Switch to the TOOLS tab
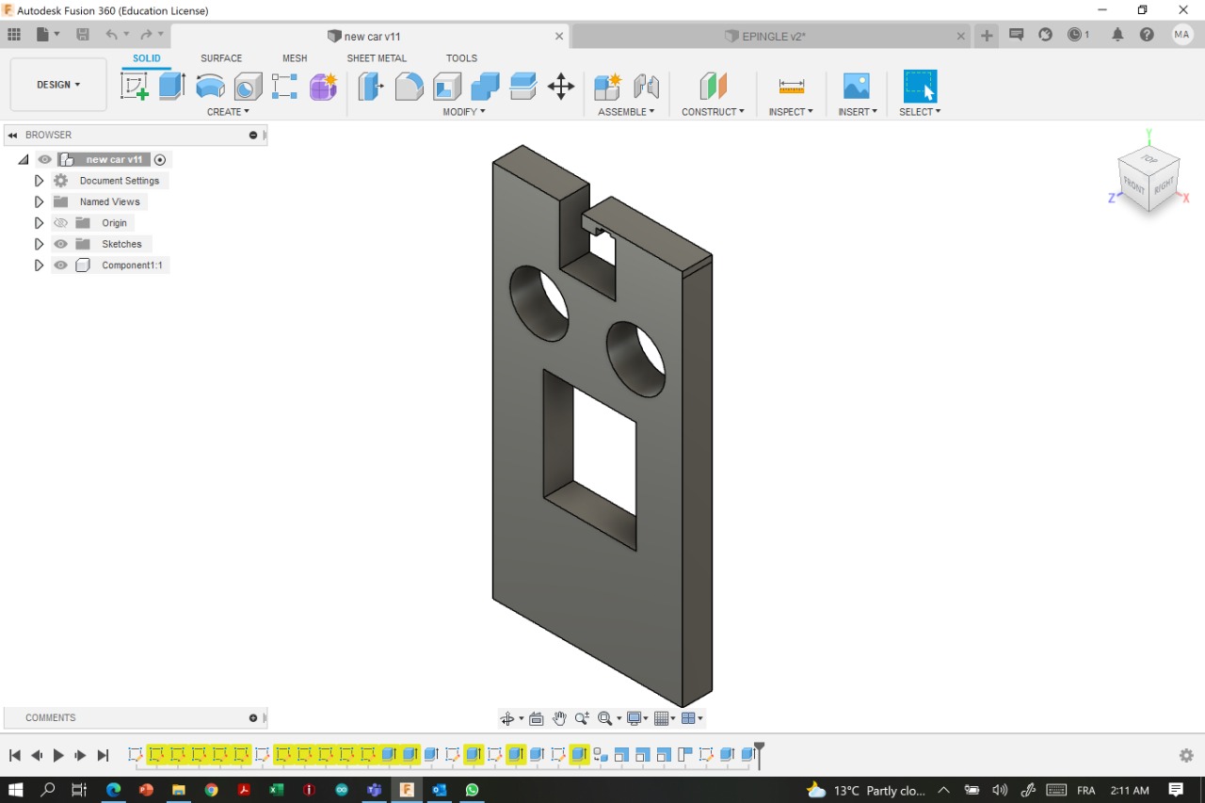This screenshot has width=1205, height=803. click(461, 58)
